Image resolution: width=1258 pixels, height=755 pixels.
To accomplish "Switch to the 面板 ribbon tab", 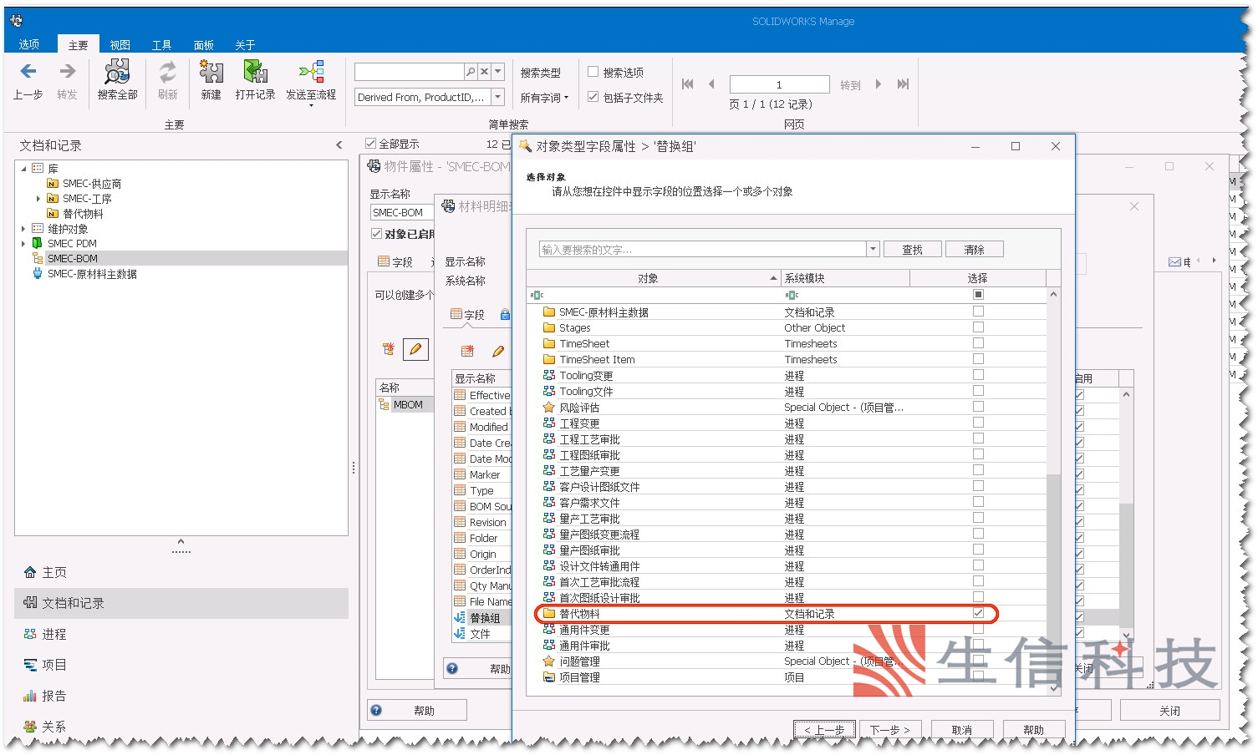I will point(203,44).
